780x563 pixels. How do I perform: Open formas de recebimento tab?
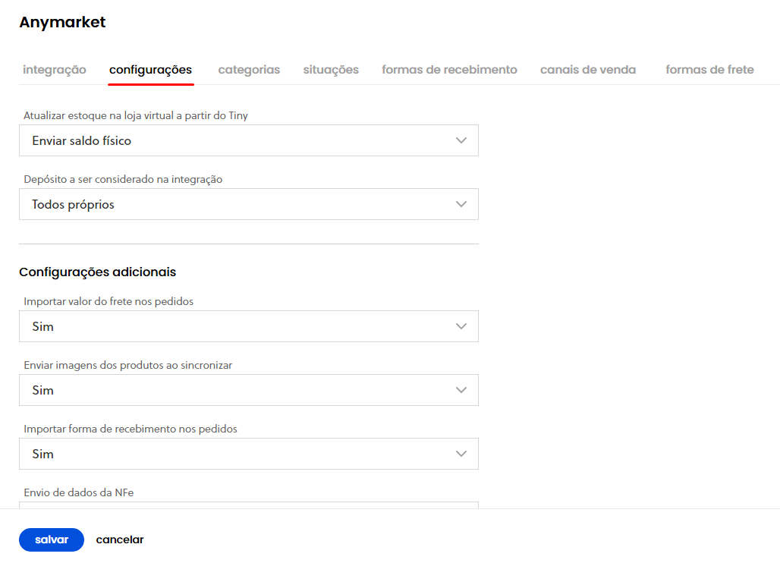pos(449,70)
